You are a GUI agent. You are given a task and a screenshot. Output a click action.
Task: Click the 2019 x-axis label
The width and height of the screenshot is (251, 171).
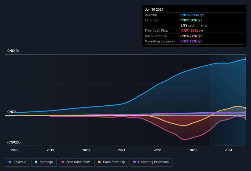pos(50,150)
